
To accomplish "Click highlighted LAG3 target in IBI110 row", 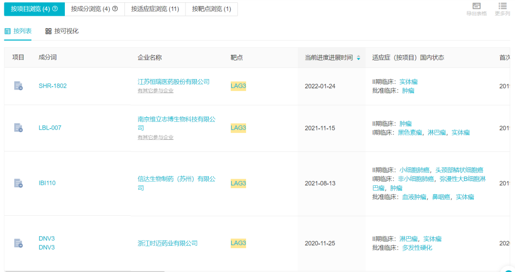I will (238, 183).
